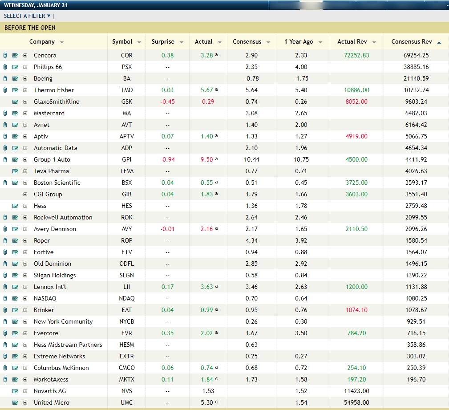Click the calendar icon in the NASDAQ row

pyautogui.click(x=15, y=299)
